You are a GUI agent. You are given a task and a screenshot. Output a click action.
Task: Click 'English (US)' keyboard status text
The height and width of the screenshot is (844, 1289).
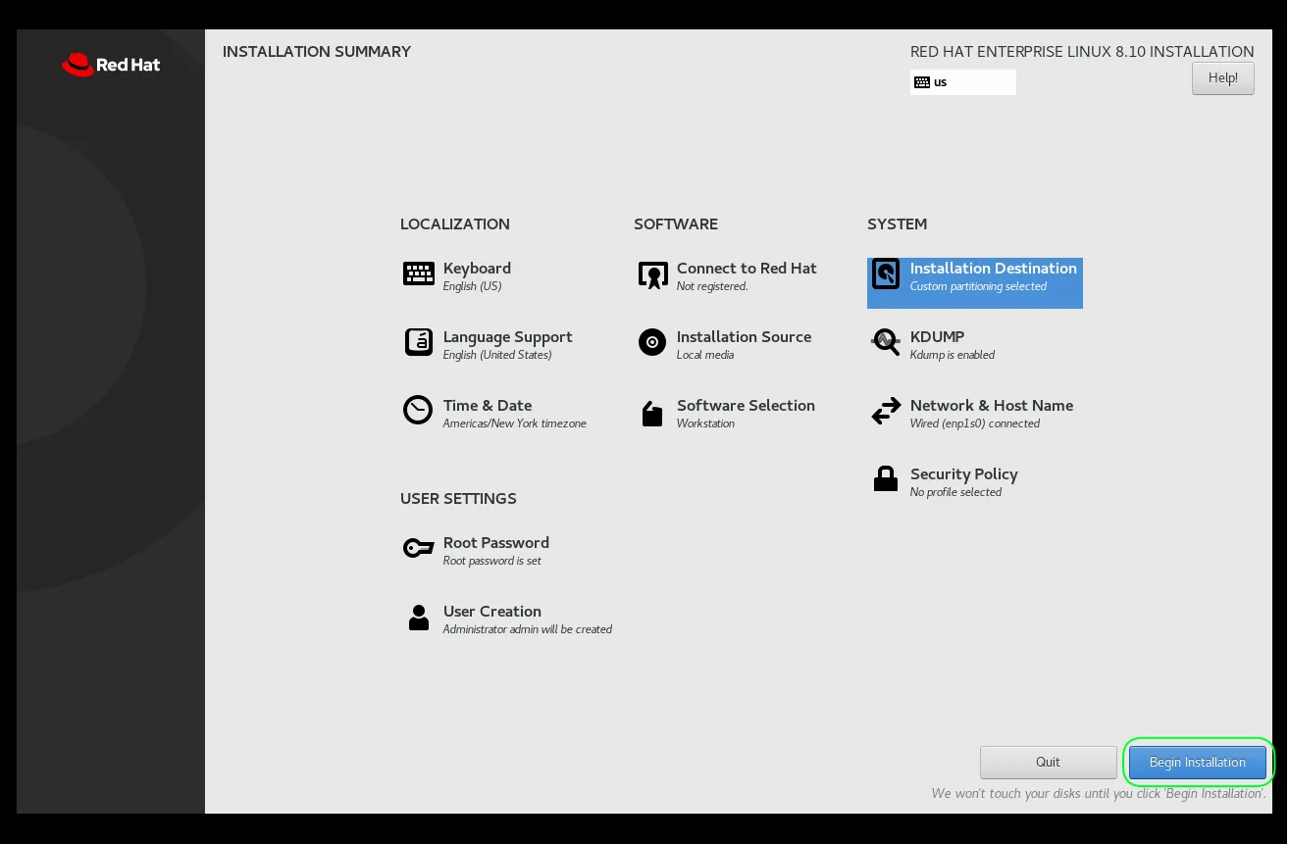click(x=472, y=286)
